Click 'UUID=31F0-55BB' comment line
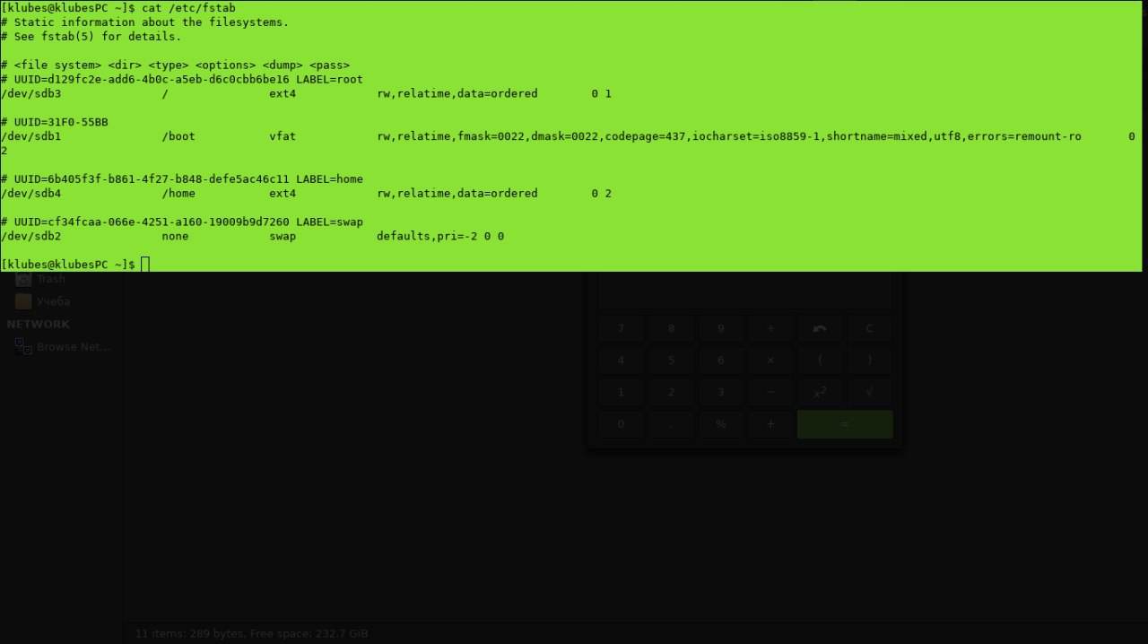The image size is (1148, 644). click(x=55, y=122)
